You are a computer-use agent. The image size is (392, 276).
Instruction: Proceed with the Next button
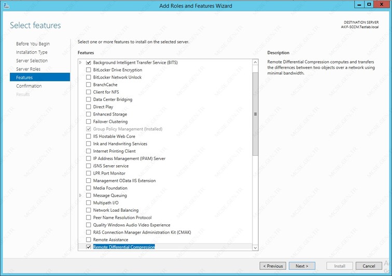coord(302,266)
